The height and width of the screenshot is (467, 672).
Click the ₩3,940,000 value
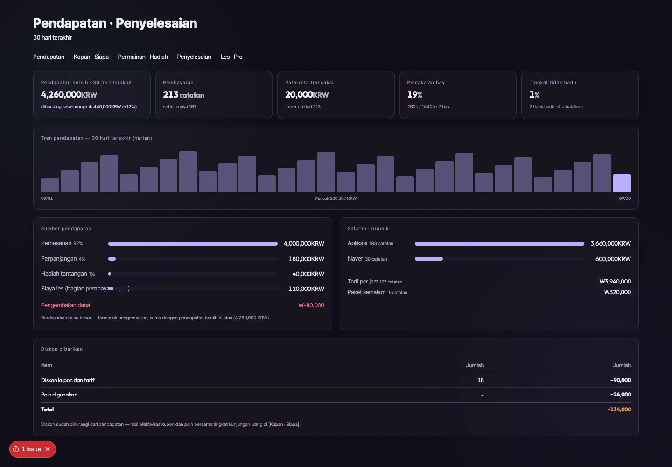click(x=615, y=282)
